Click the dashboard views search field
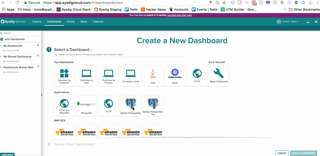The height and width of the screenshot is (156, 320). coord(120,55)
